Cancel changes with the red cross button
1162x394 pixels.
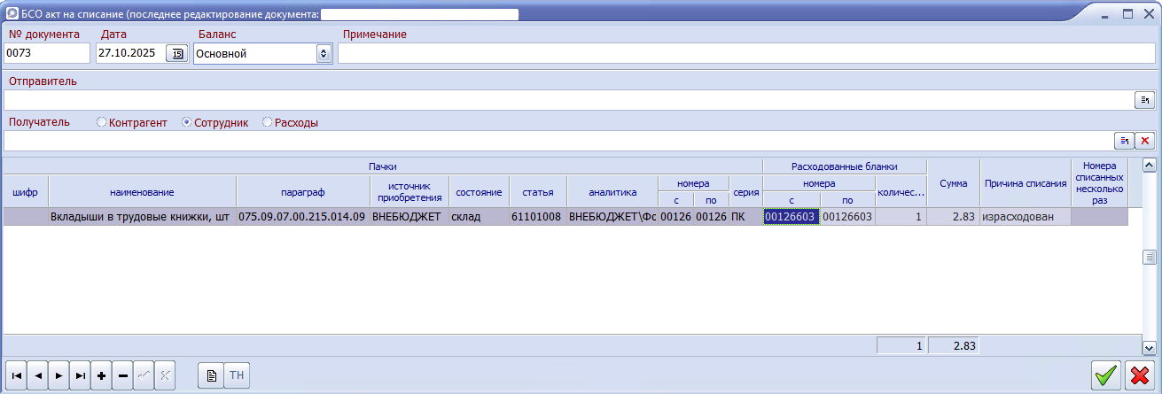coord(1137,375)
